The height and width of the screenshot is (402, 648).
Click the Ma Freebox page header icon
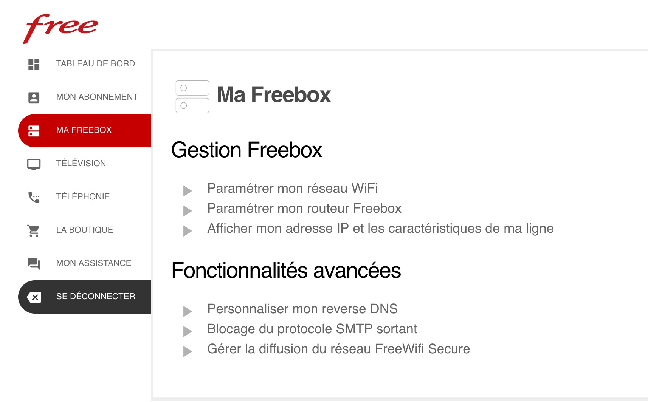(192, 97)
